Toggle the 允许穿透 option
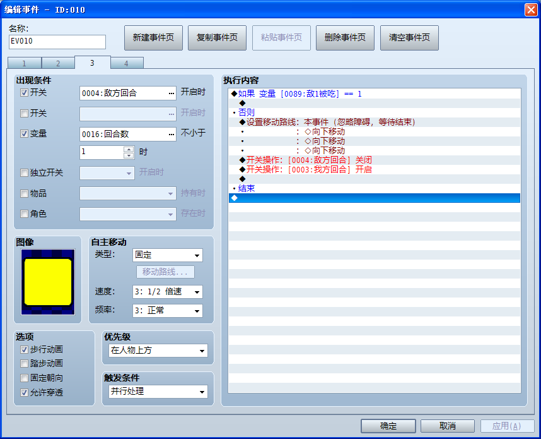The width and height of the screenshot is (541, 439). click(x=24, y=392)
